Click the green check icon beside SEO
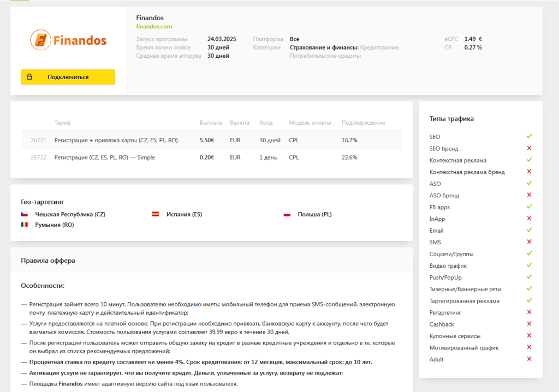Screen dimensions: 559x392 click(x=529, y=136)
